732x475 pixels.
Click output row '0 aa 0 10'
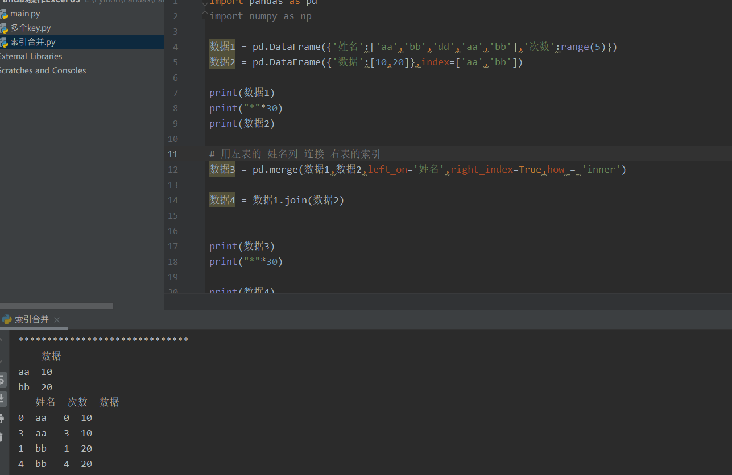point(55,418)
